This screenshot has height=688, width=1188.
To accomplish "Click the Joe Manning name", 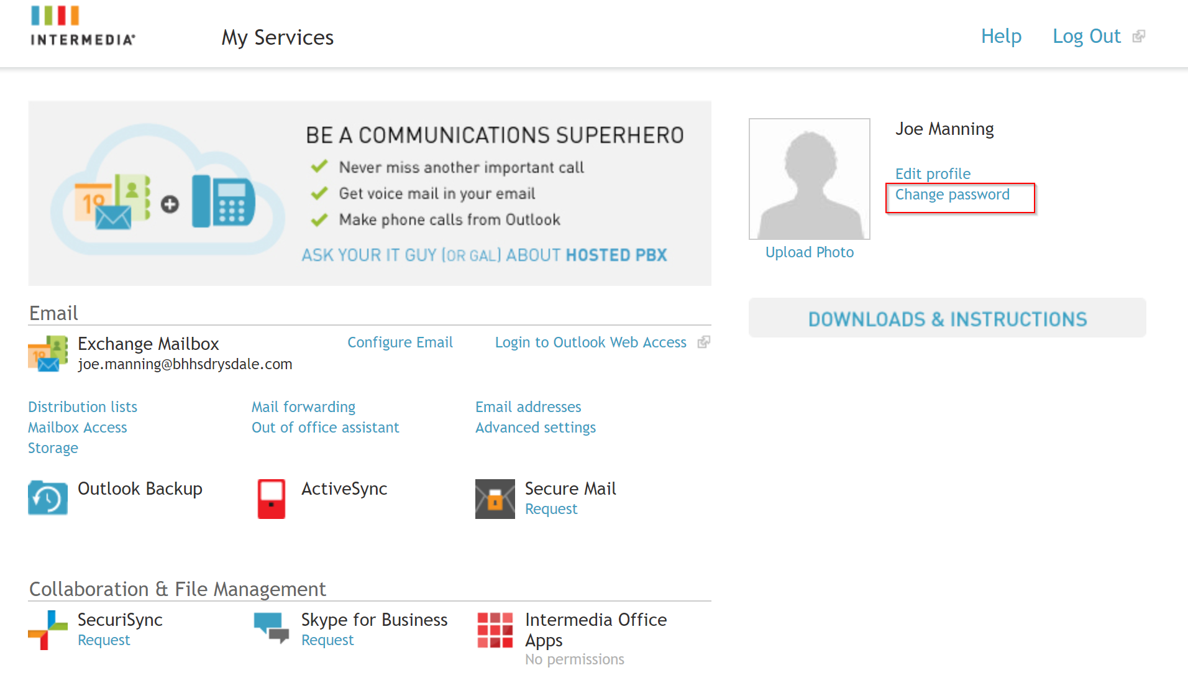I will (944, 129).
